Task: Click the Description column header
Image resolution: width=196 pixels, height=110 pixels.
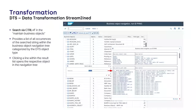Action: point(108,37)
